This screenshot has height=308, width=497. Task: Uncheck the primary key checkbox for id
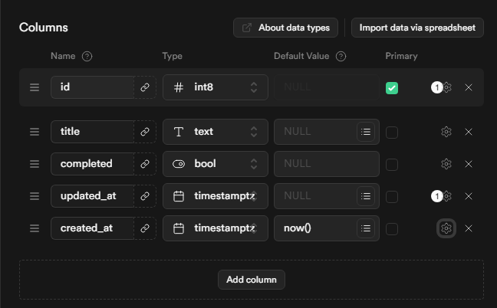(392, 88)
